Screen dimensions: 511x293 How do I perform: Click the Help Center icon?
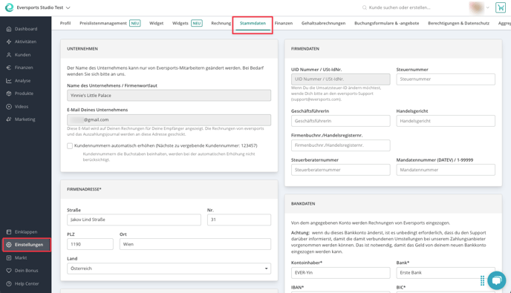click(x=9, y=283)
